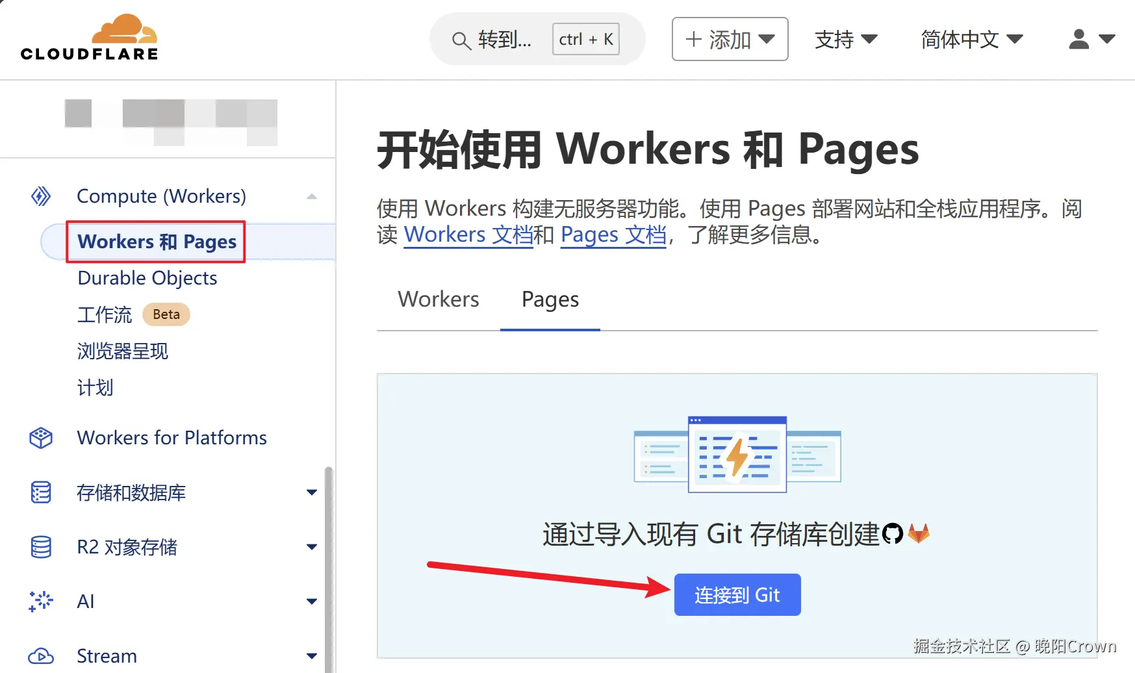The height and width of the screenshot is (673, 1135).
Task: Expand the 存储和数据库 section
Action: [312, 492]
